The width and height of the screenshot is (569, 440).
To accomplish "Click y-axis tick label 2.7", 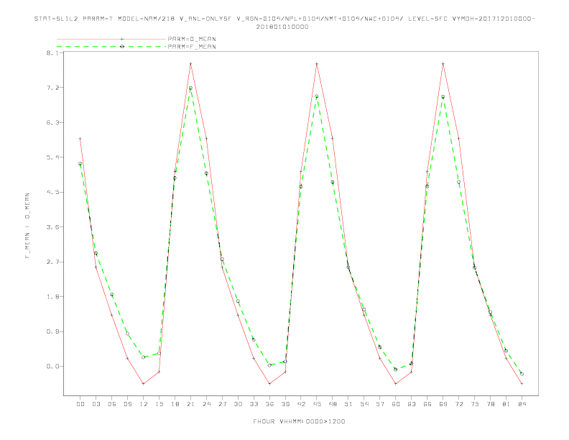I will tap(52, 262).
